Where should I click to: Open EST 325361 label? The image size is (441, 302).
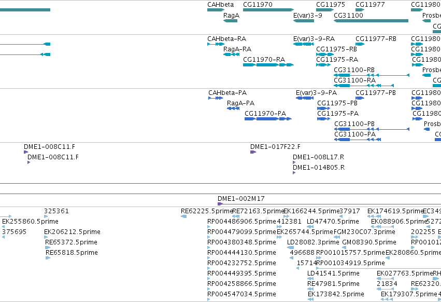pyautogui.click(x=56, y=211)
